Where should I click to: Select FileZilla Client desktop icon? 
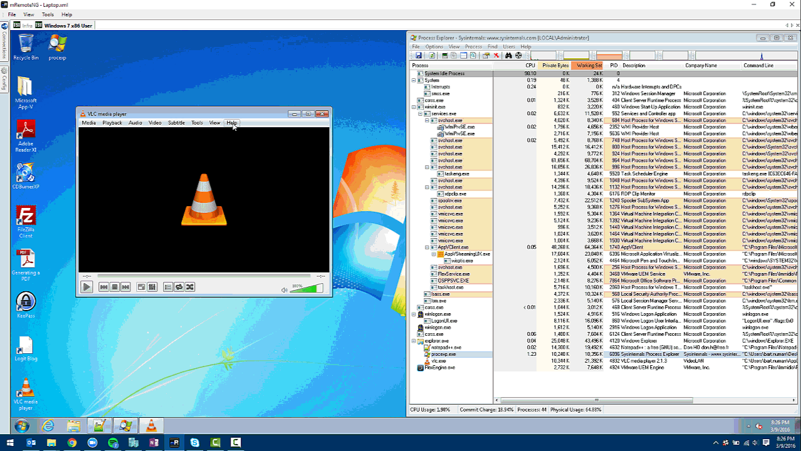(26, 222)
